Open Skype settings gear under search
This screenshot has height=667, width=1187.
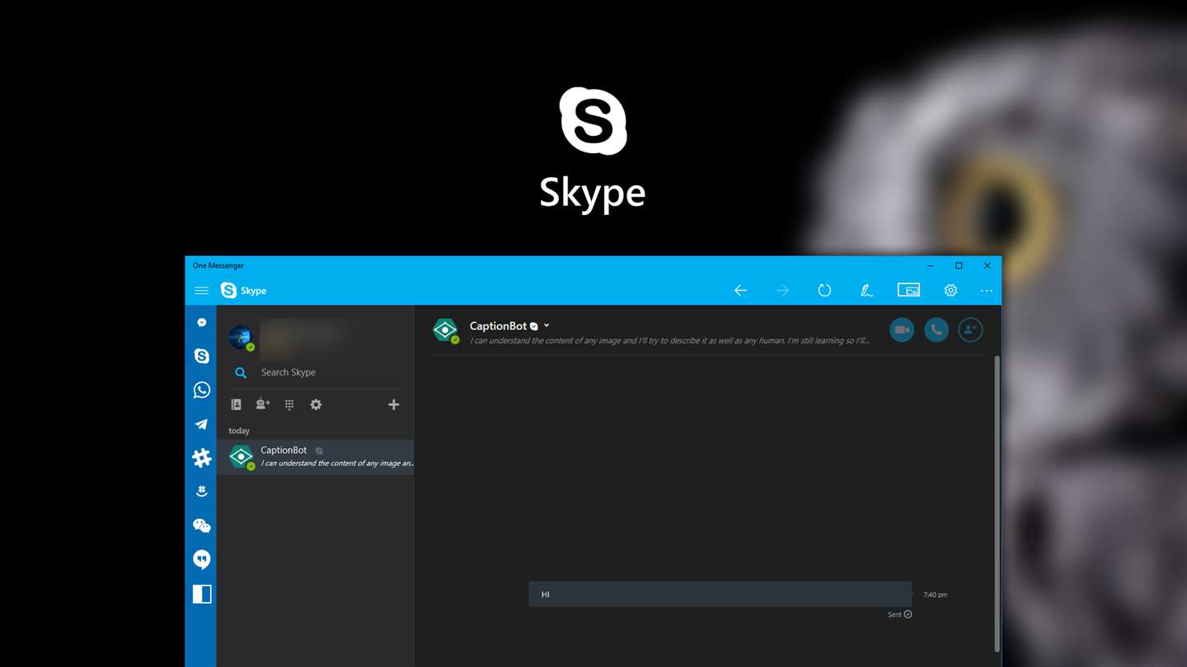(316, 404)
